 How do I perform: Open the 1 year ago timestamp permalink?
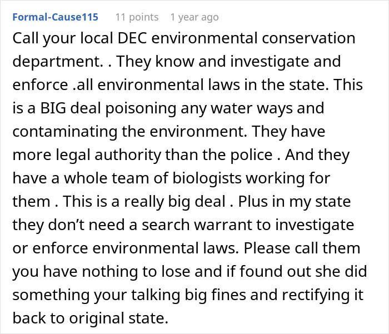point(194,17)
